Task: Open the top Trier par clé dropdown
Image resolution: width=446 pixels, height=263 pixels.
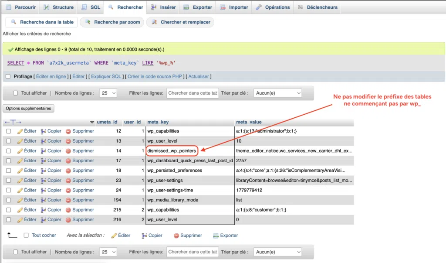Action: click(277, 93)
